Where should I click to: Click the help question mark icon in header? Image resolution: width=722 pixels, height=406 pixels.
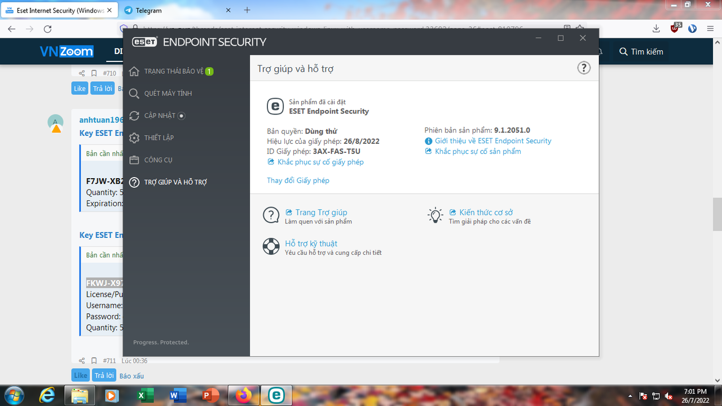point(583,68)
